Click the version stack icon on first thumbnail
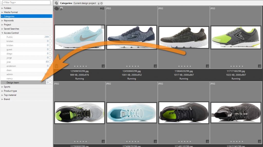263x147 pixels. [x=57, y=8]
